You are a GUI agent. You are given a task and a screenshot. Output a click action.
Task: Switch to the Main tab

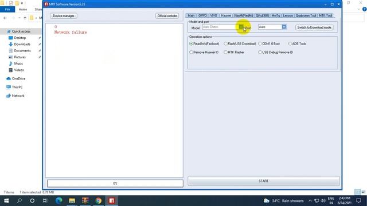191,15
